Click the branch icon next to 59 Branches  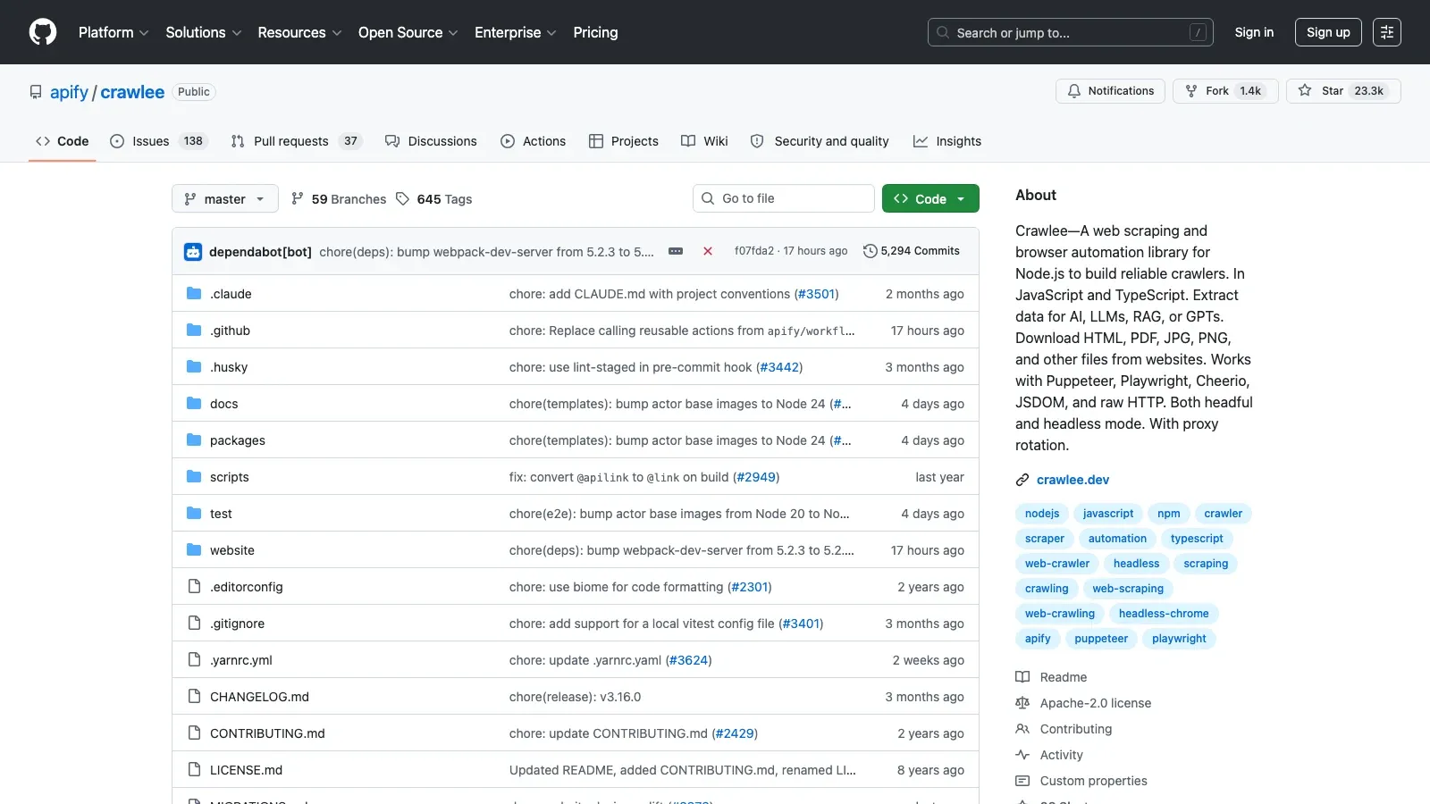[298, 199]
